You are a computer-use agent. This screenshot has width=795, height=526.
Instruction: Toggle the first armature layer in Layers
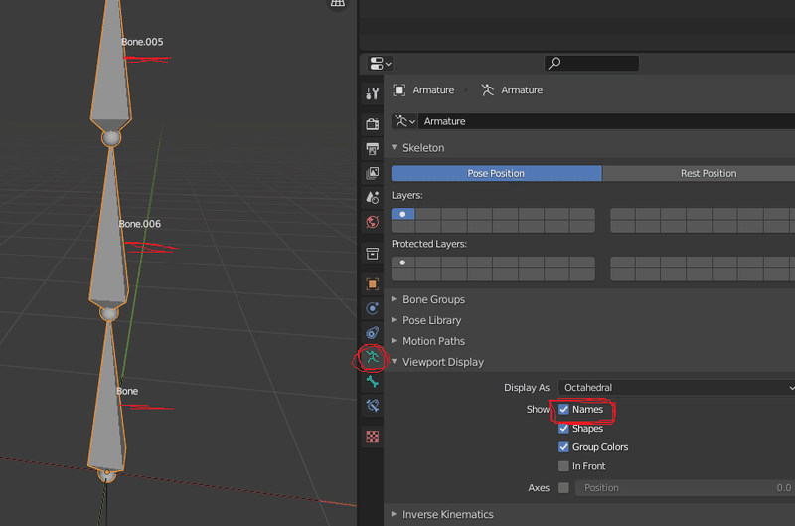[403, 214]
